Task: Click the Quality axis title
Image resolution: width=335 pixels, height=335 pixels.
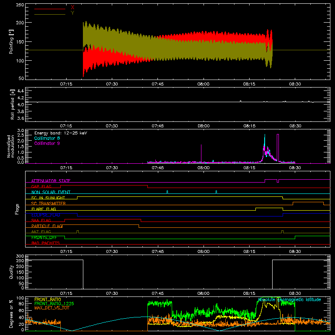Action: pyautogui.click(x=11, y=272)
